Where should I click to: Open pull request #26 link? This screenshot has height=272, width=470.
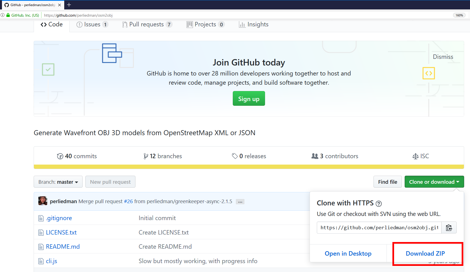point(128,201)
